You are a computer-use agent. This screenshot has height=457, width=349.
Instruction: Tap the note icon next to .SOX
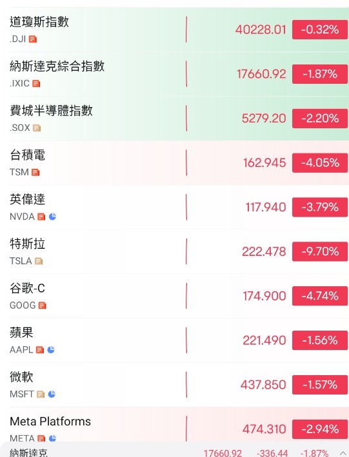tap(37, 128)
